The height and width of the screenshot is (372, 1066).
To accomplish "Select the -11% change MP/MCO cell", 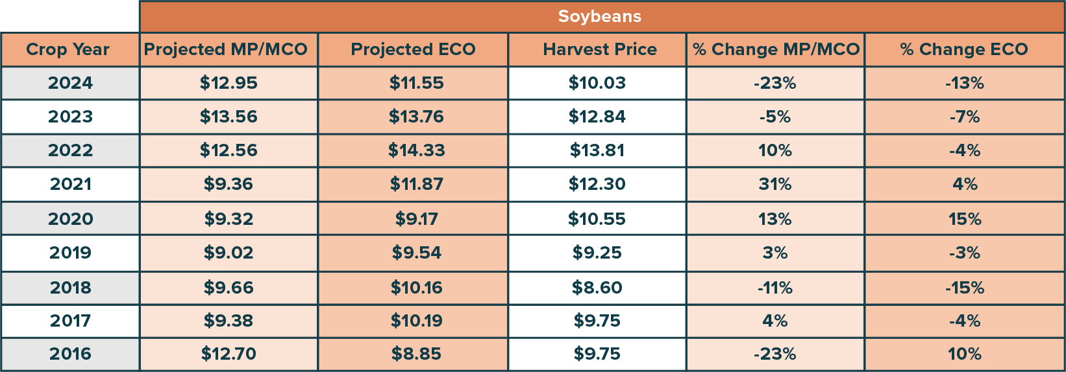I will [x=775, y=288].
